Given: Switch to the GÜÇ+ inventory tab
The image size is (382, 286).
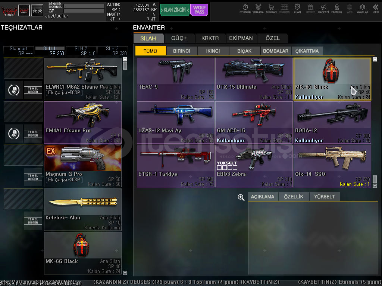Looking at the screenshot, I should click(x=179, y=38).
